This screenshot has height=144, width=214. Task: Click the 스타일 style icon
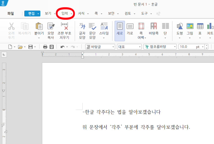(104, 26)
